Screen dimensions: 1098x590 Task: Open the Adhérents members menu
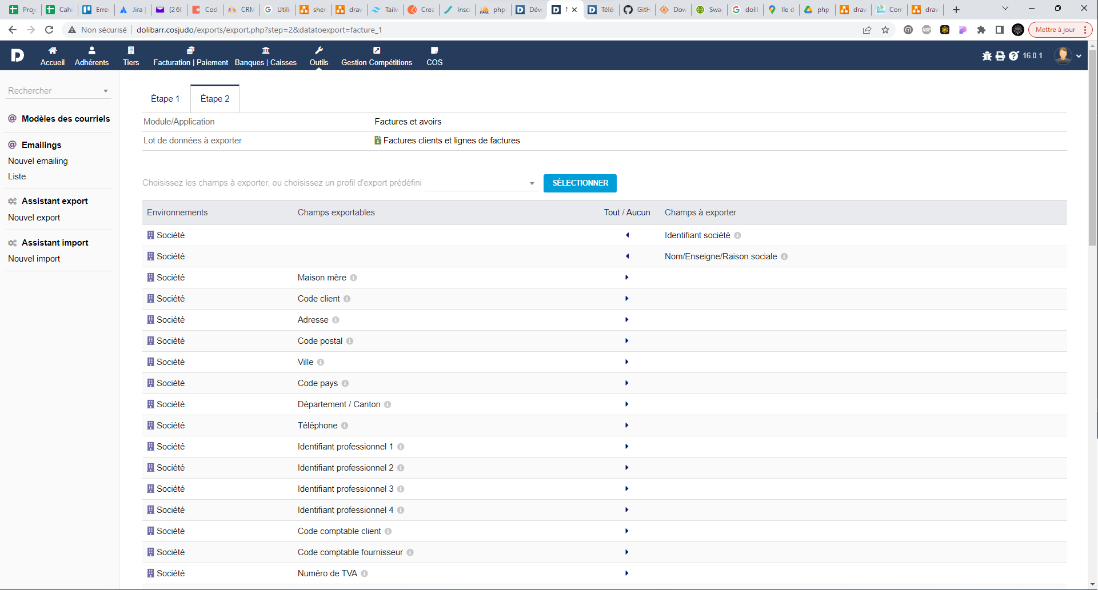pos(91,56)
